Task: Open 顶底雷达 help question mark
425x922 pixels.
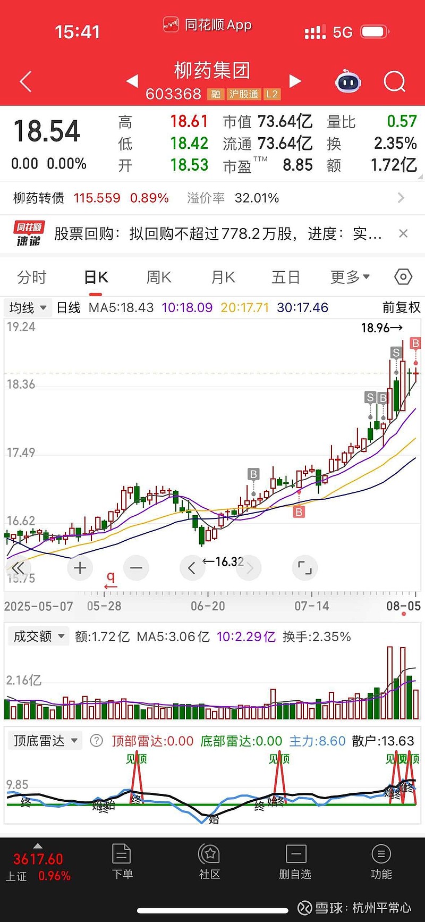Action: point(96,740)
